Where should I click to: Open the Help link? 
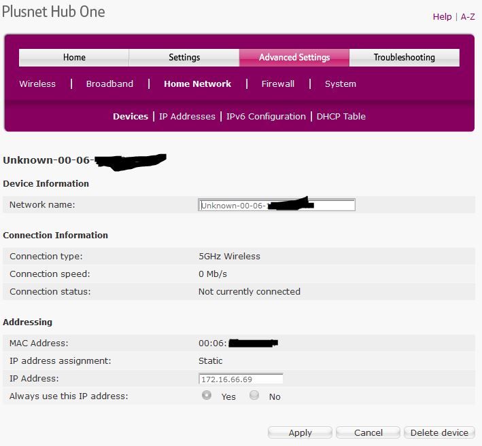(x=442, y=16)
